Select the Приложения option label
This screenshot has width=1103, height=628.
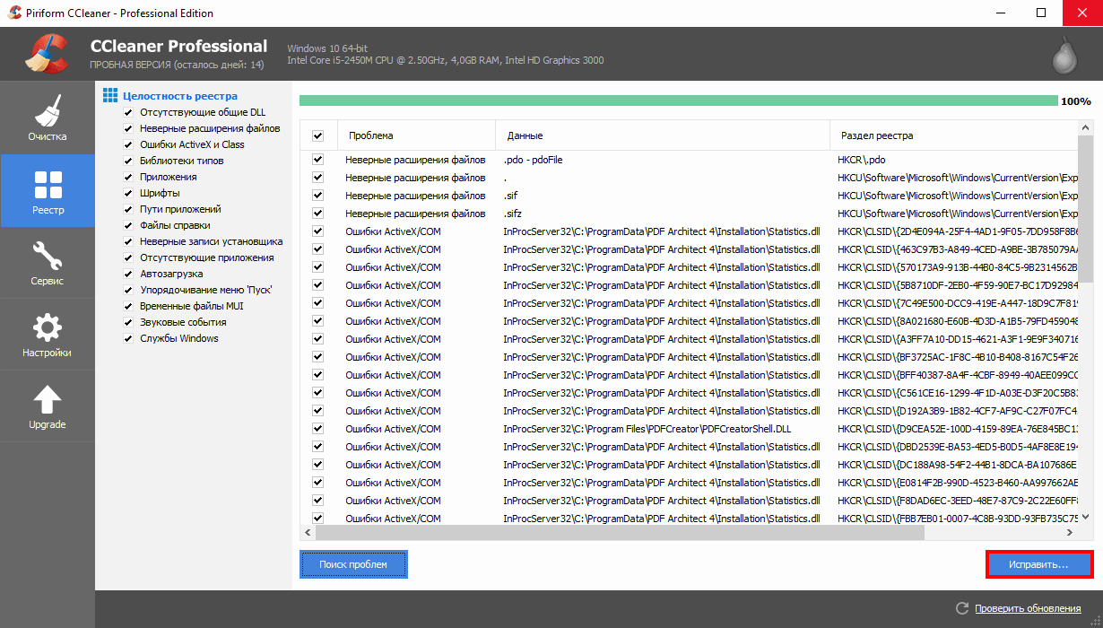(169, 177)
